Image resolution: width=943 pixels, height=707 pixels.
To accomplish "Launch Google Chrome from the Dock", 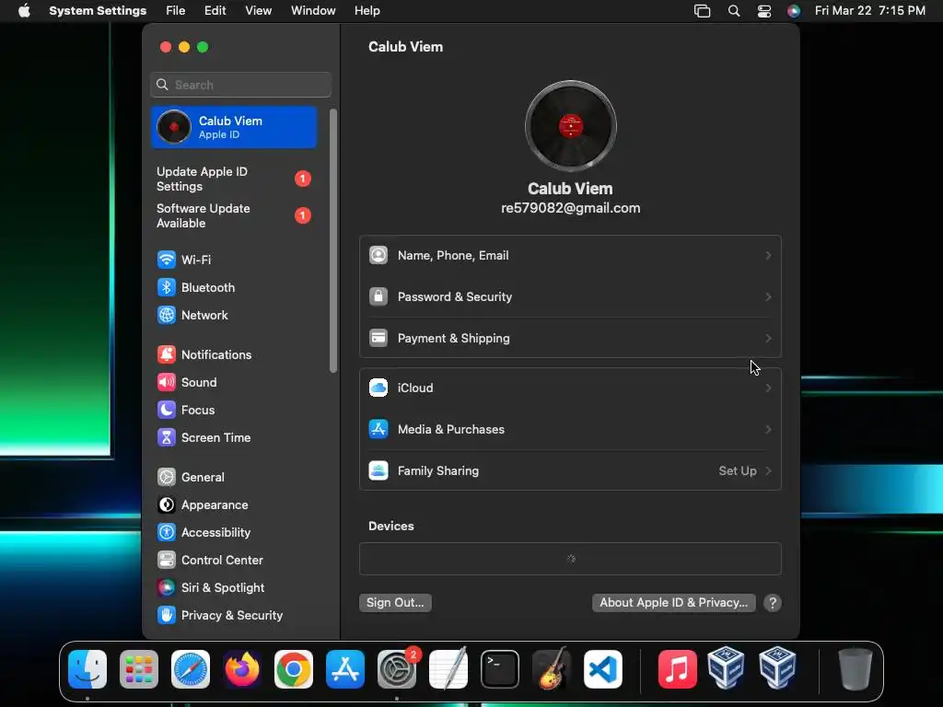I will 294,669.
